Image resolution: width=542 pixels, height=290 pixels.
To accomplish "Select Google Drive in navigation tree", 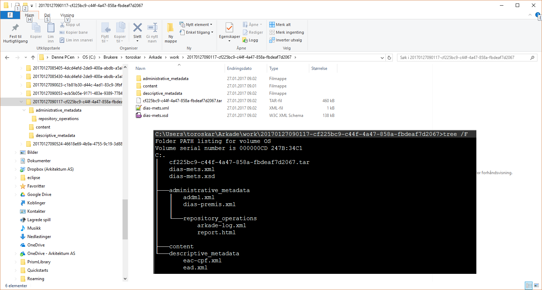I will (x=39, y=195).
